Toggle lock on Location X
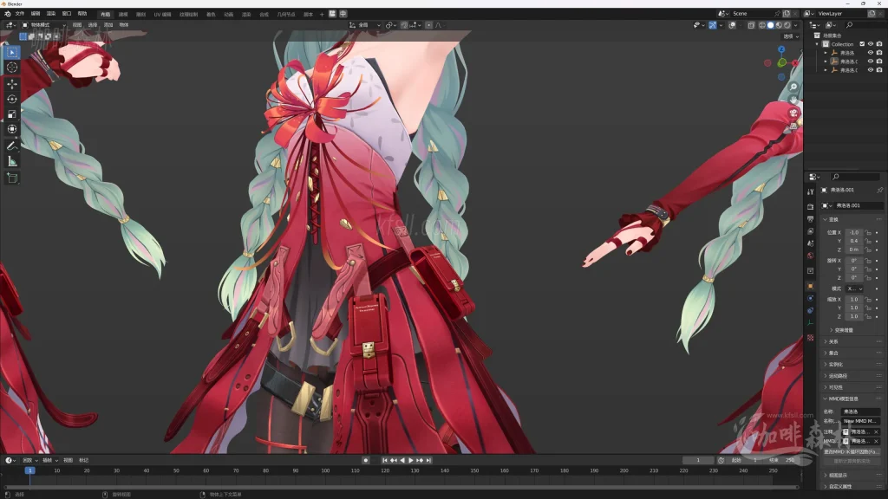 (868, 232)
